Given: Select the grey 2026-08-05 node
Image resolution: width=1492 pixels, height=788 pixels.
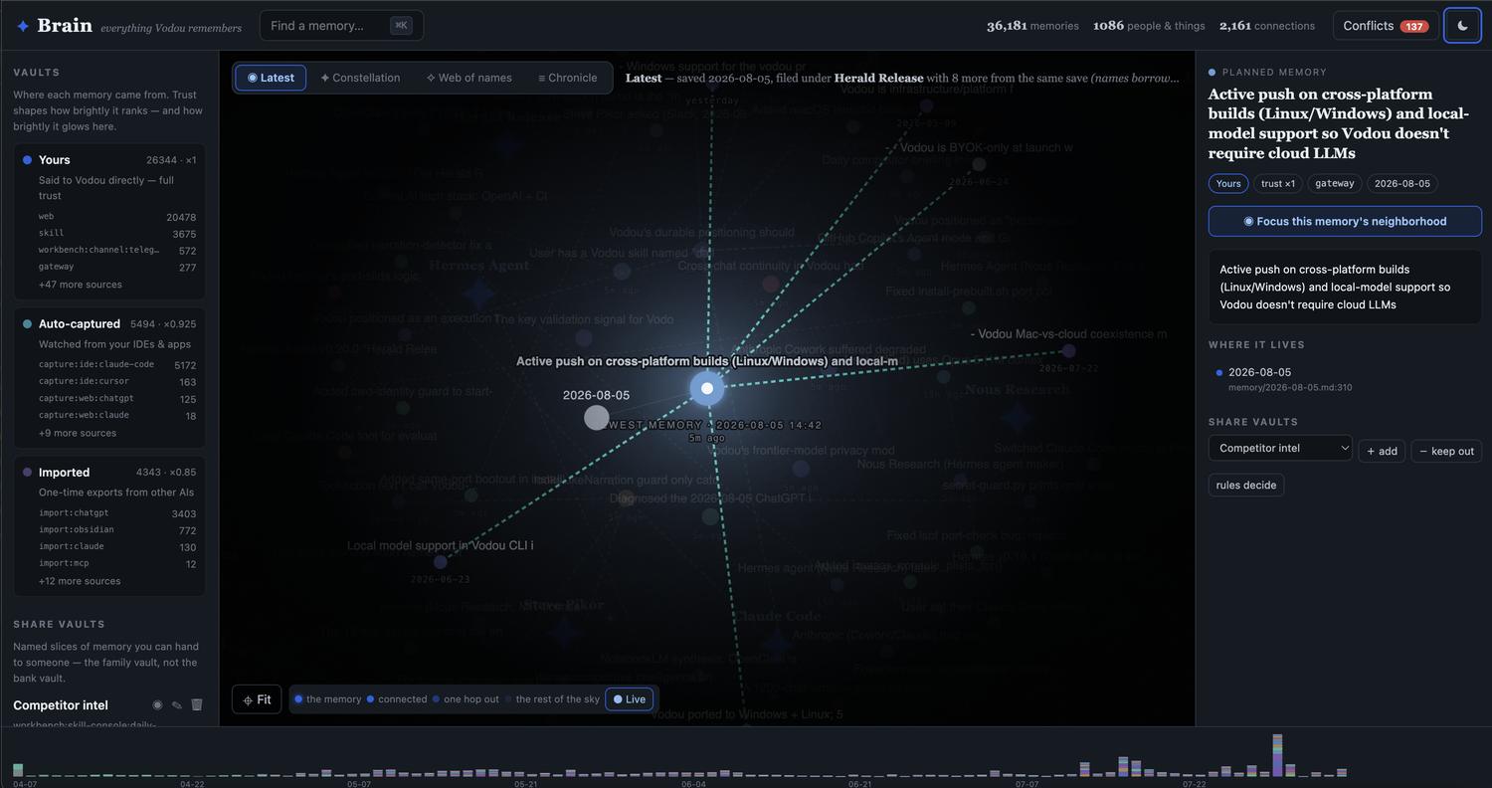Looking at the screenshot, I should (596, 418).
